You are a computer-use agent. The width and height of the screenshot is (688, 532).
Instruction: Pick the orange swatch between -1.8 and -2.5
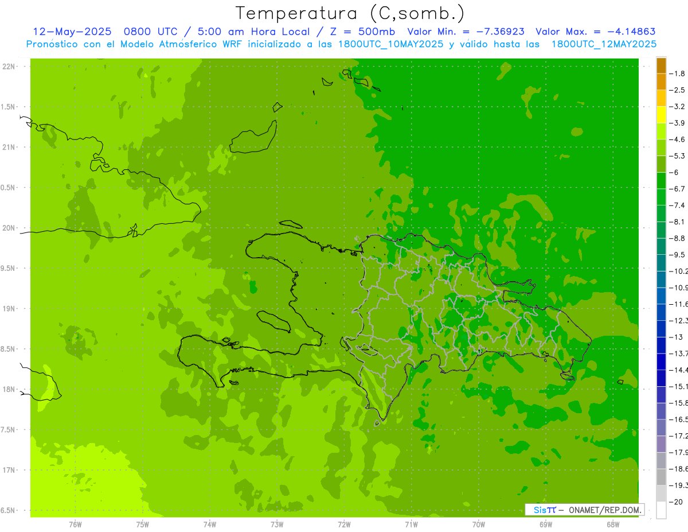[661, 82]
